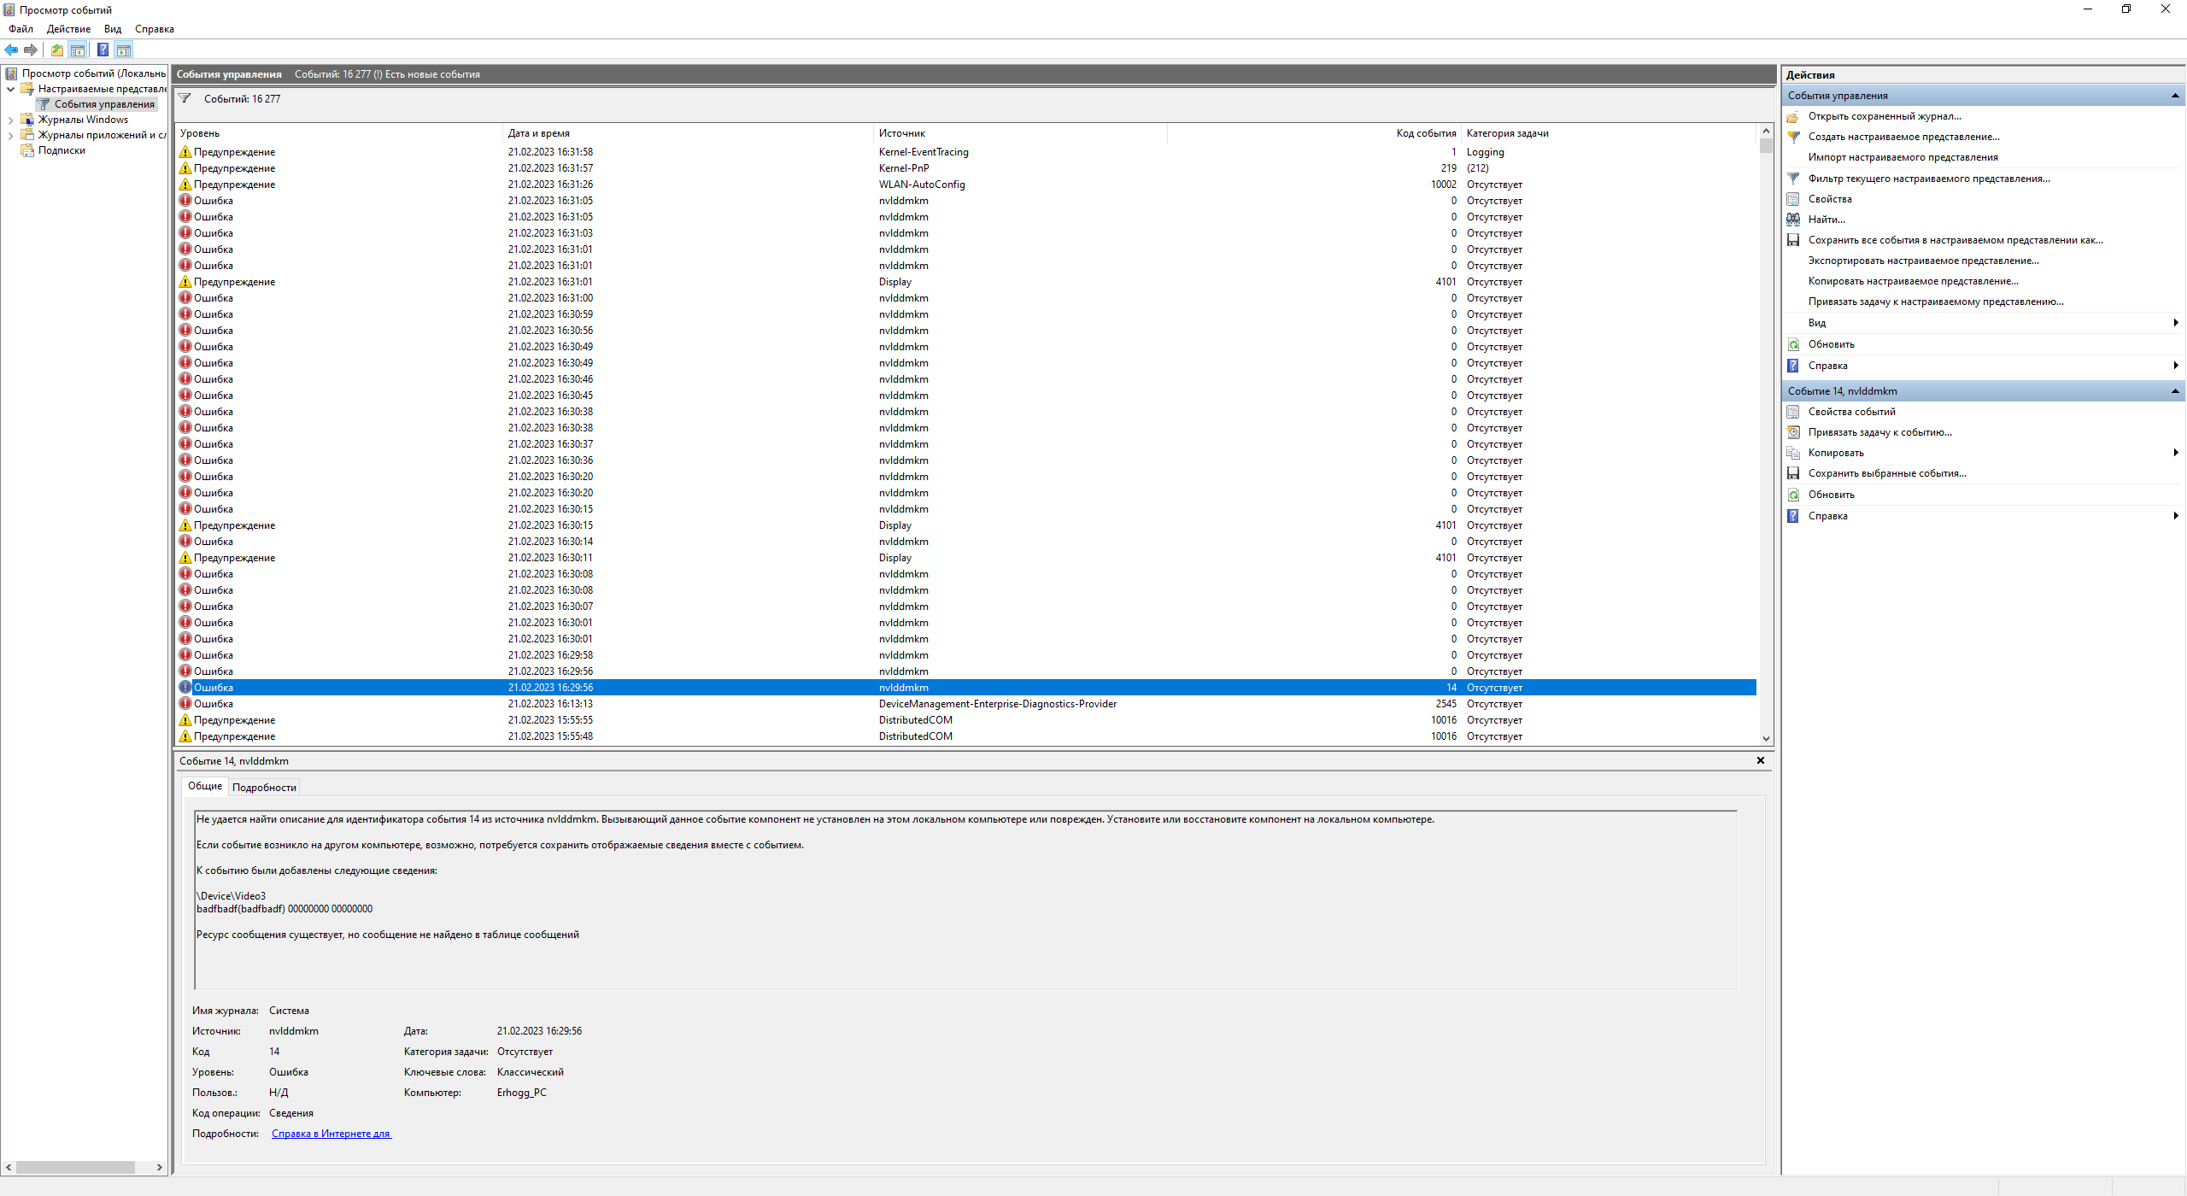Open the Действие menu
The height and width of the screenshot is (1196, 2187).
click(68, 29)
